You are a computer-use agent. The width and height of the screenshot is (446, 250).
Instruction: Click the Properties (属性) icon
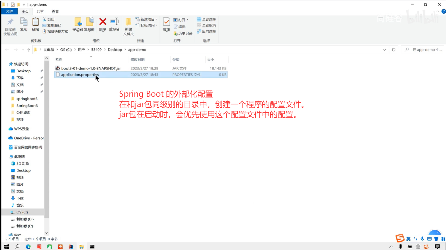pyautogui.click(x=166, y=22)
